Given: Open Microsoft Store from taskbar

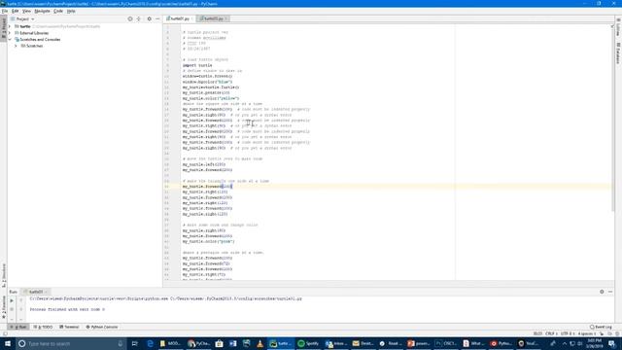Looking at the screenshot, I should click(x=219, y=343).
